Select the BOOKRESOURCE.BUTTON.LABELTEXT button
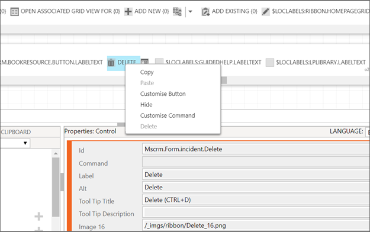 52,62
